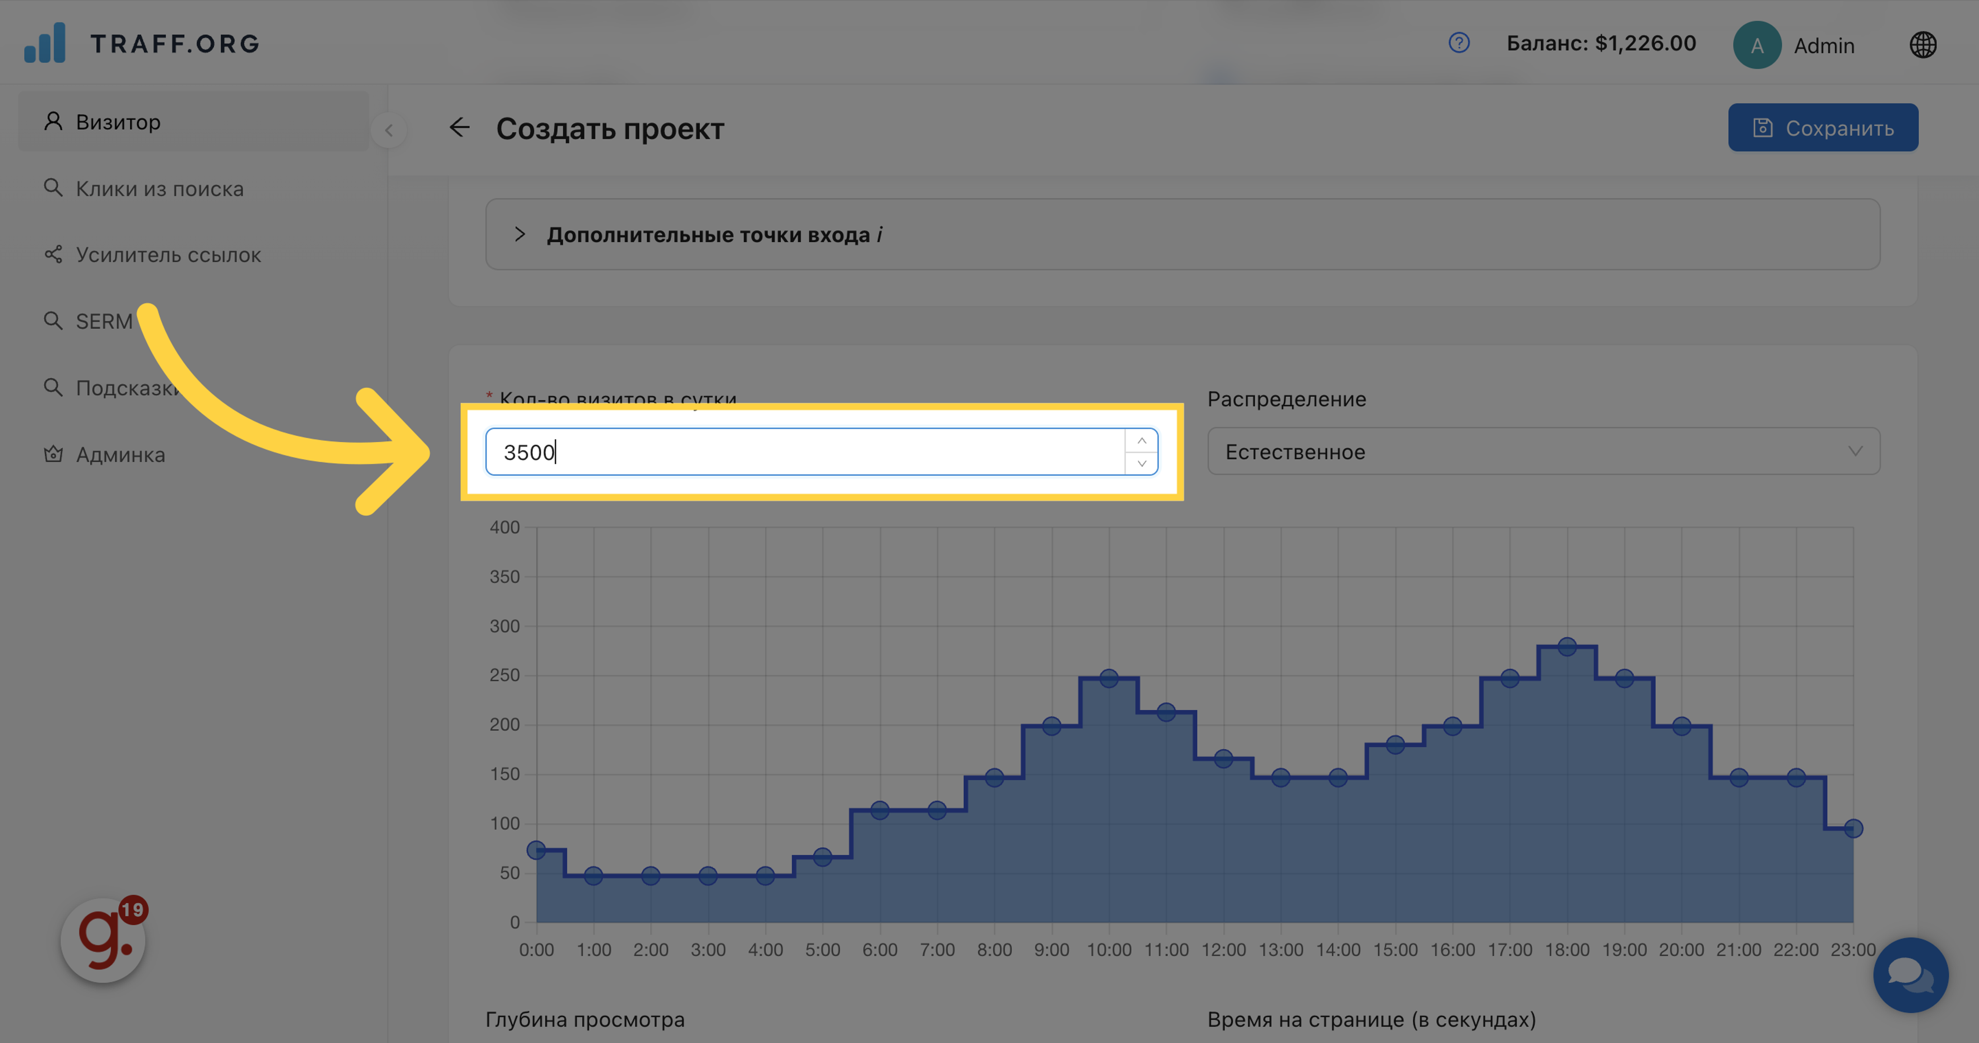1979x1043 pixels.
Task: Collapse the sidebar with chevron toggle
Action: [389, 130]
